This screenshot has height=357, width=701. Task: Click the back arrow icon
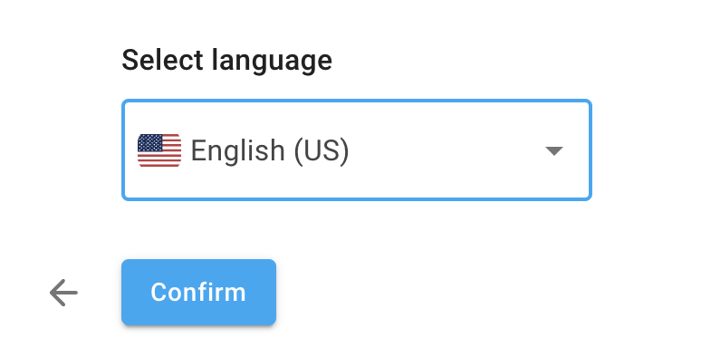pyautogui.click(x=63, y=293)
